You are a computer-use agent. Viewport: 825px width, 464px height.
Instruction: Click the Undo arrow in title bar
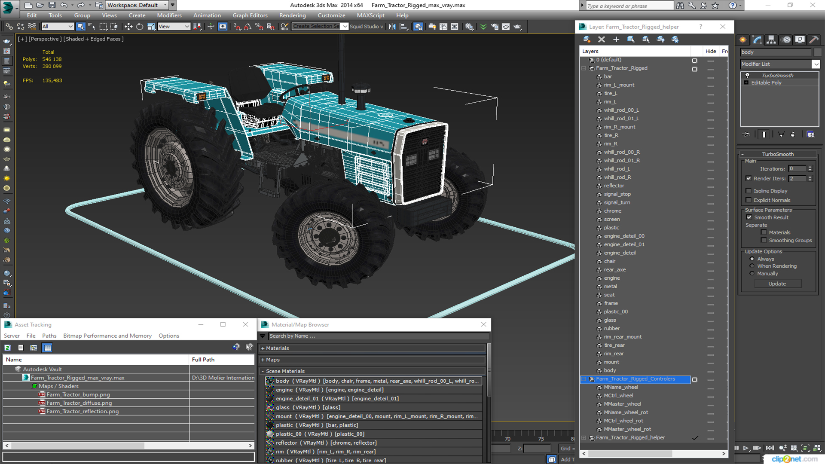pos(64,5)
